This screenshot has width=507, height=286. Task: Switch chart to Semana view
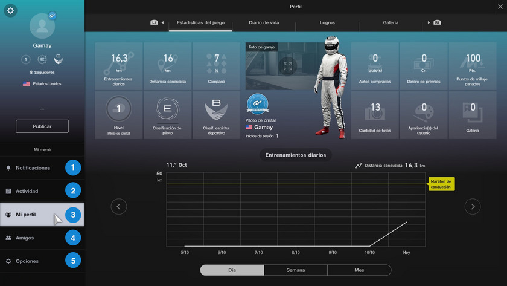click(296, 270)
